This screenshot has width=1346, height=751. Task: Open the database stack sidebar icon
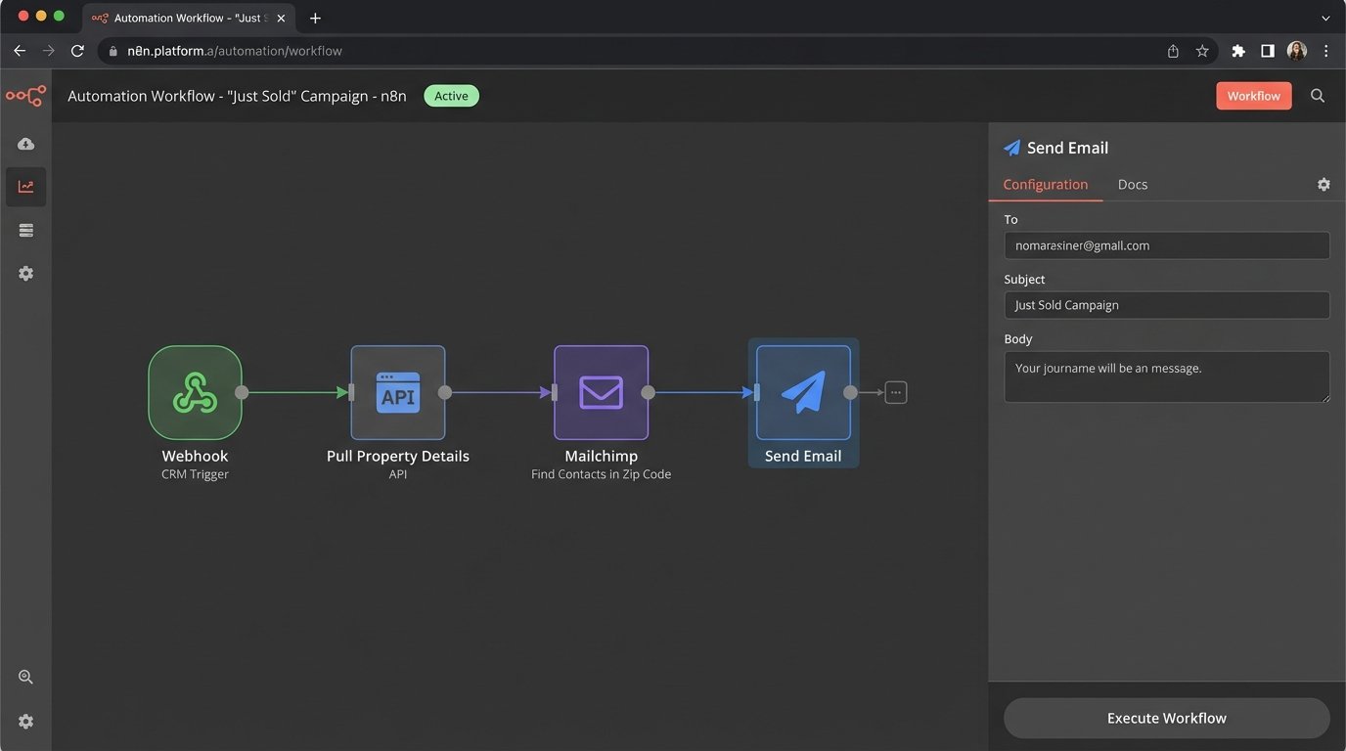[x=25, y=231]
